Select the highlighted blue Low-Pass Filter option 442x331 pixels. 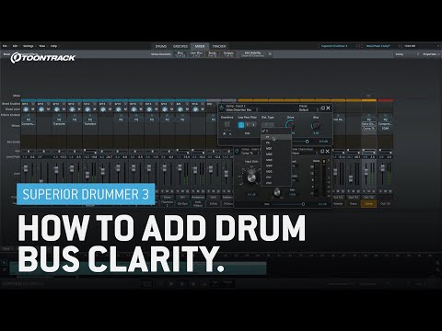(241, 125)
